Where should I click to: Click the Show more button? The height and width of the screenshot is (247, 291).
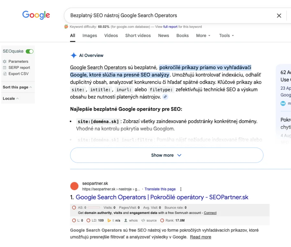(x=166, y=155)
